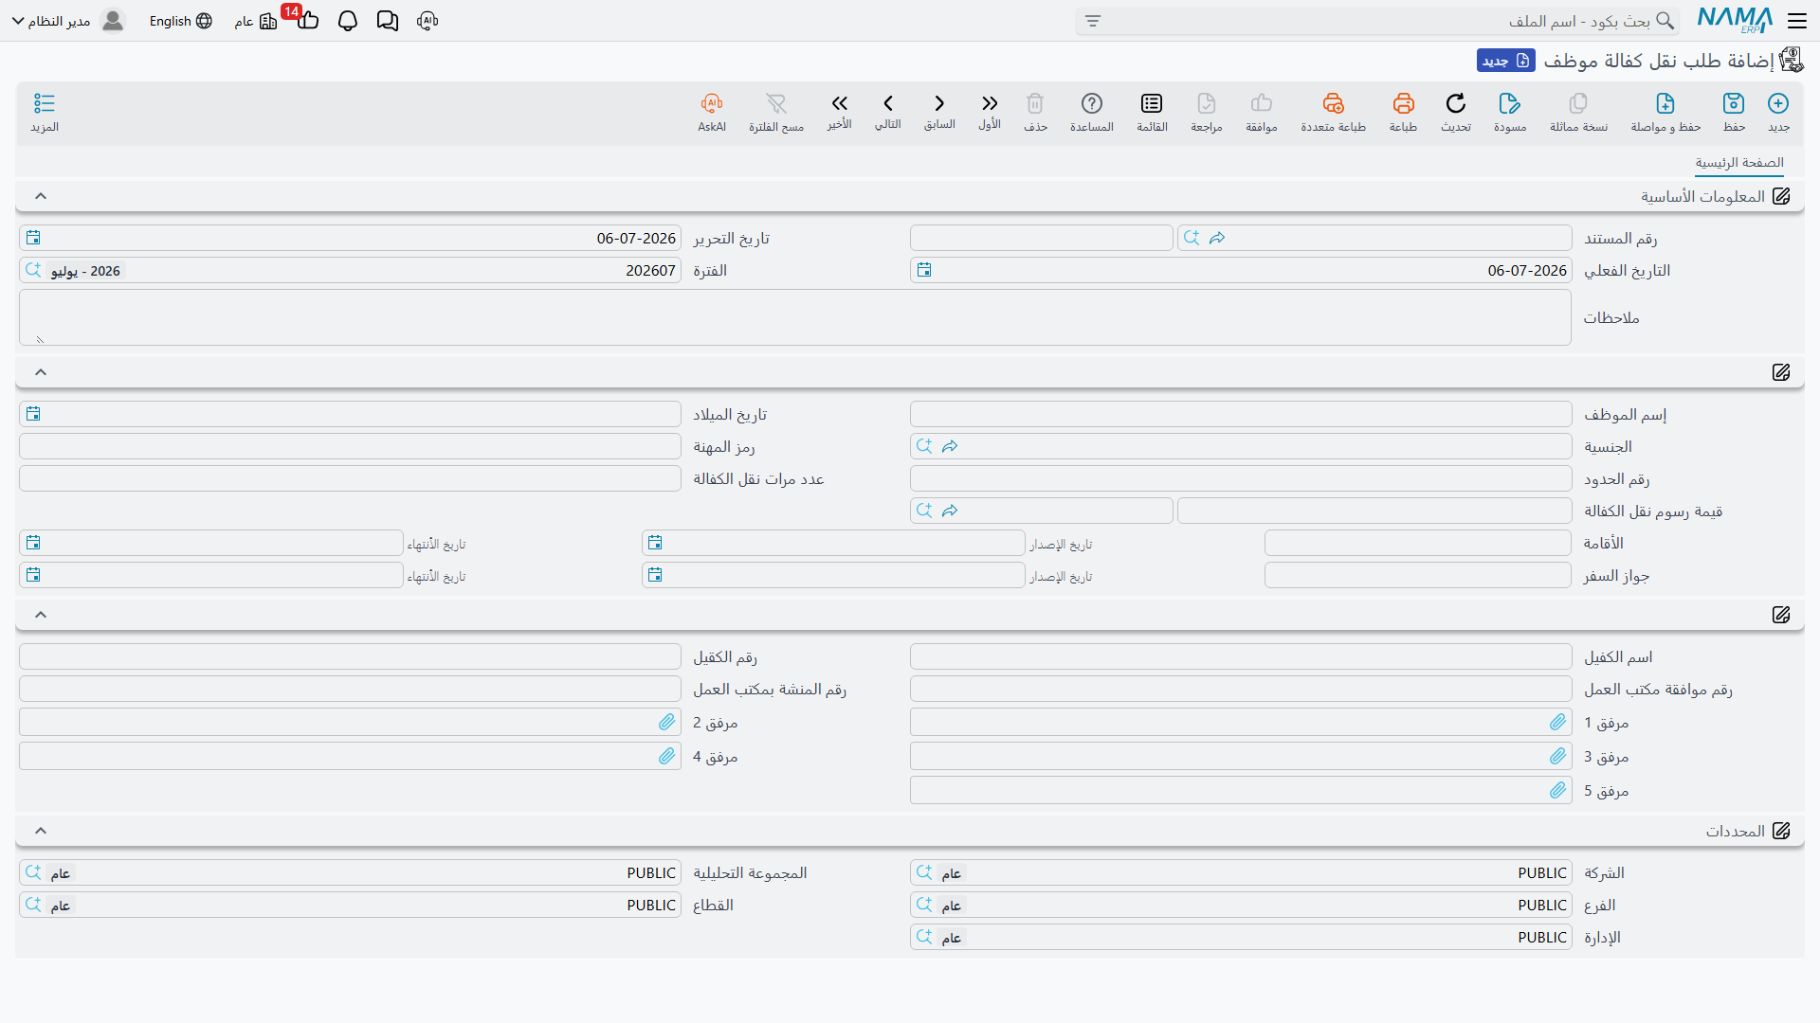This screenshot has width=1820, height=1023.
Task: Go to التالي (Next) record arrow
Action: tap(888, 112)
